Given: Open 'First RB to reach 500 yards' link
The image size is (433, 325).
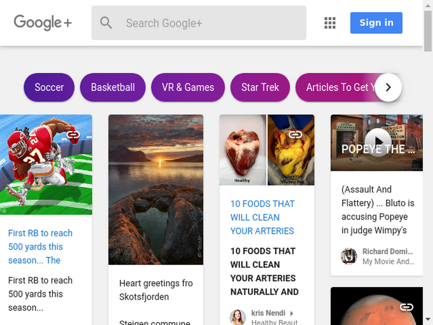Looking at the screenshot, I should pyautogui.click(x=40, y=247).
